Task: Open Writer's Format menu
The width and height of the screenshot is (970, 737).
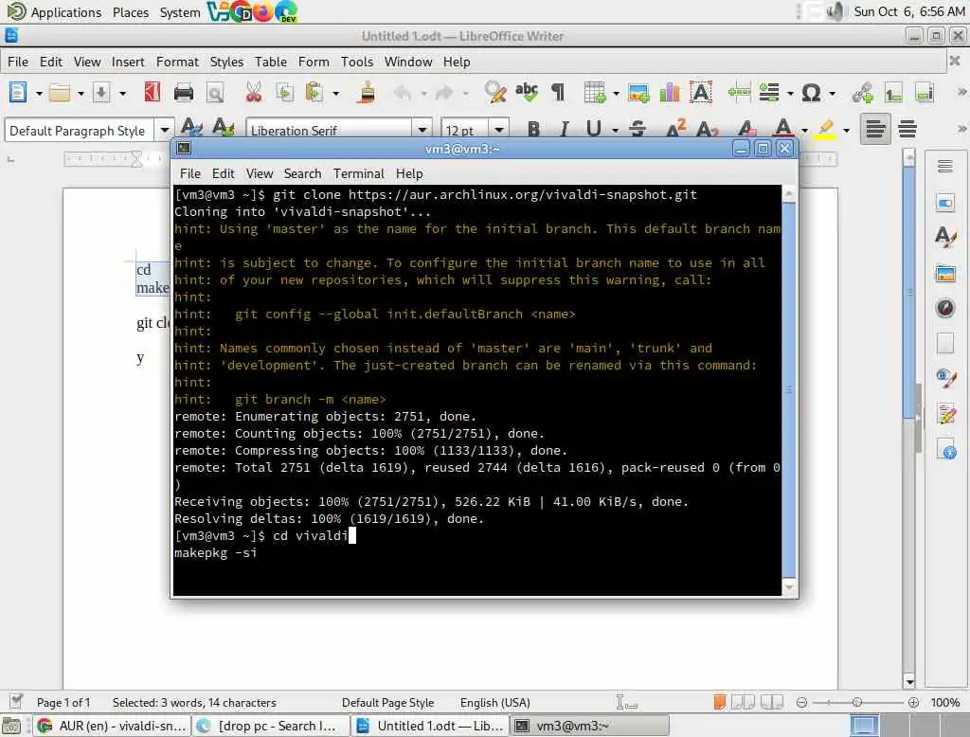Action: click(x=177, y=62)
